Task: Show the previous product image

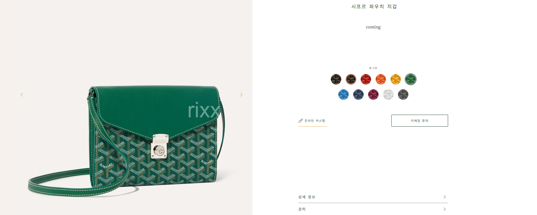Action: point(22,95)
